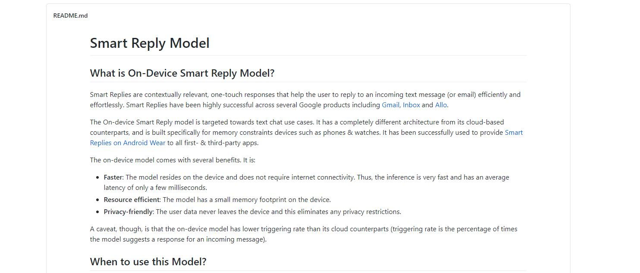The image size is (640, 273).
Task: Click the bold Faster term
Action: pyautogui.click(x=113, y=177)
